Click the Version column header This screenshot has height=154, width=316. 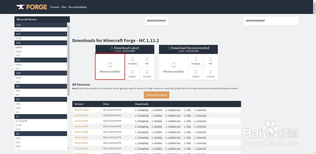79,104
